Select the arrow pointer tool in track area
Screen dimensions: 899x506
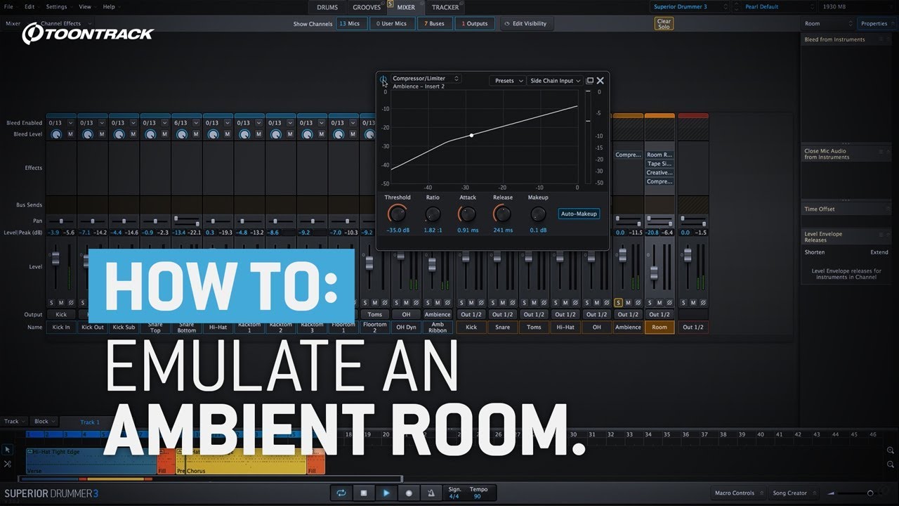coord(8,450)
